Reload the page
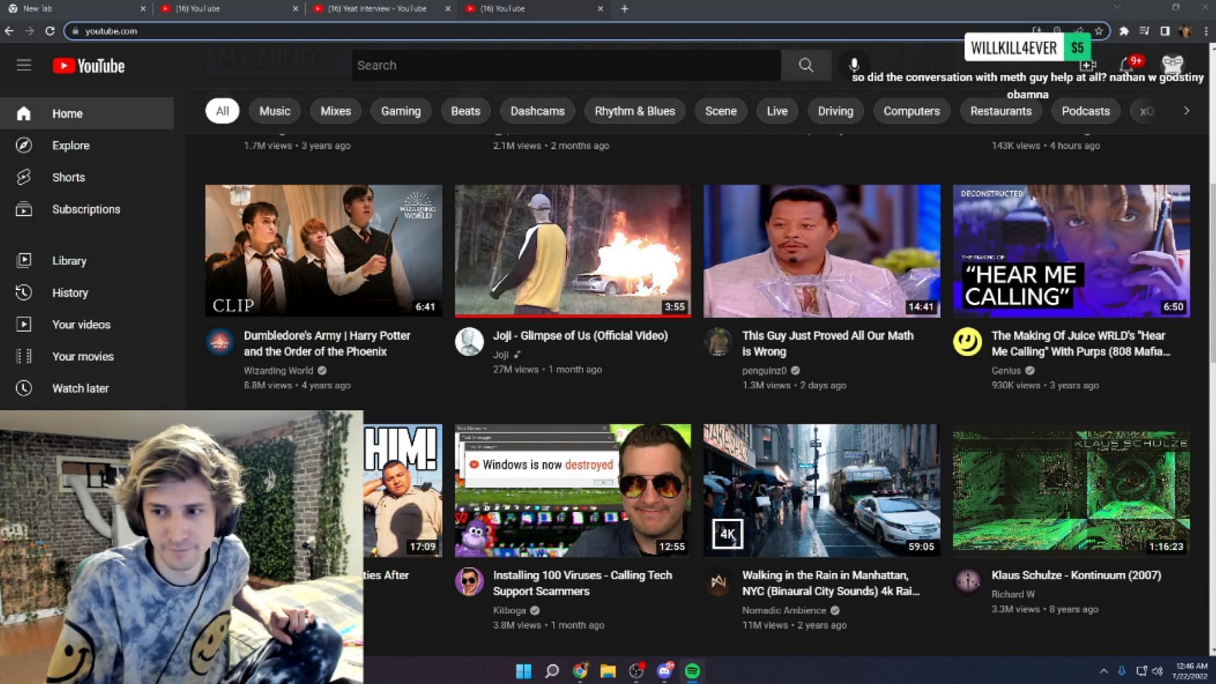 (49, 31)
